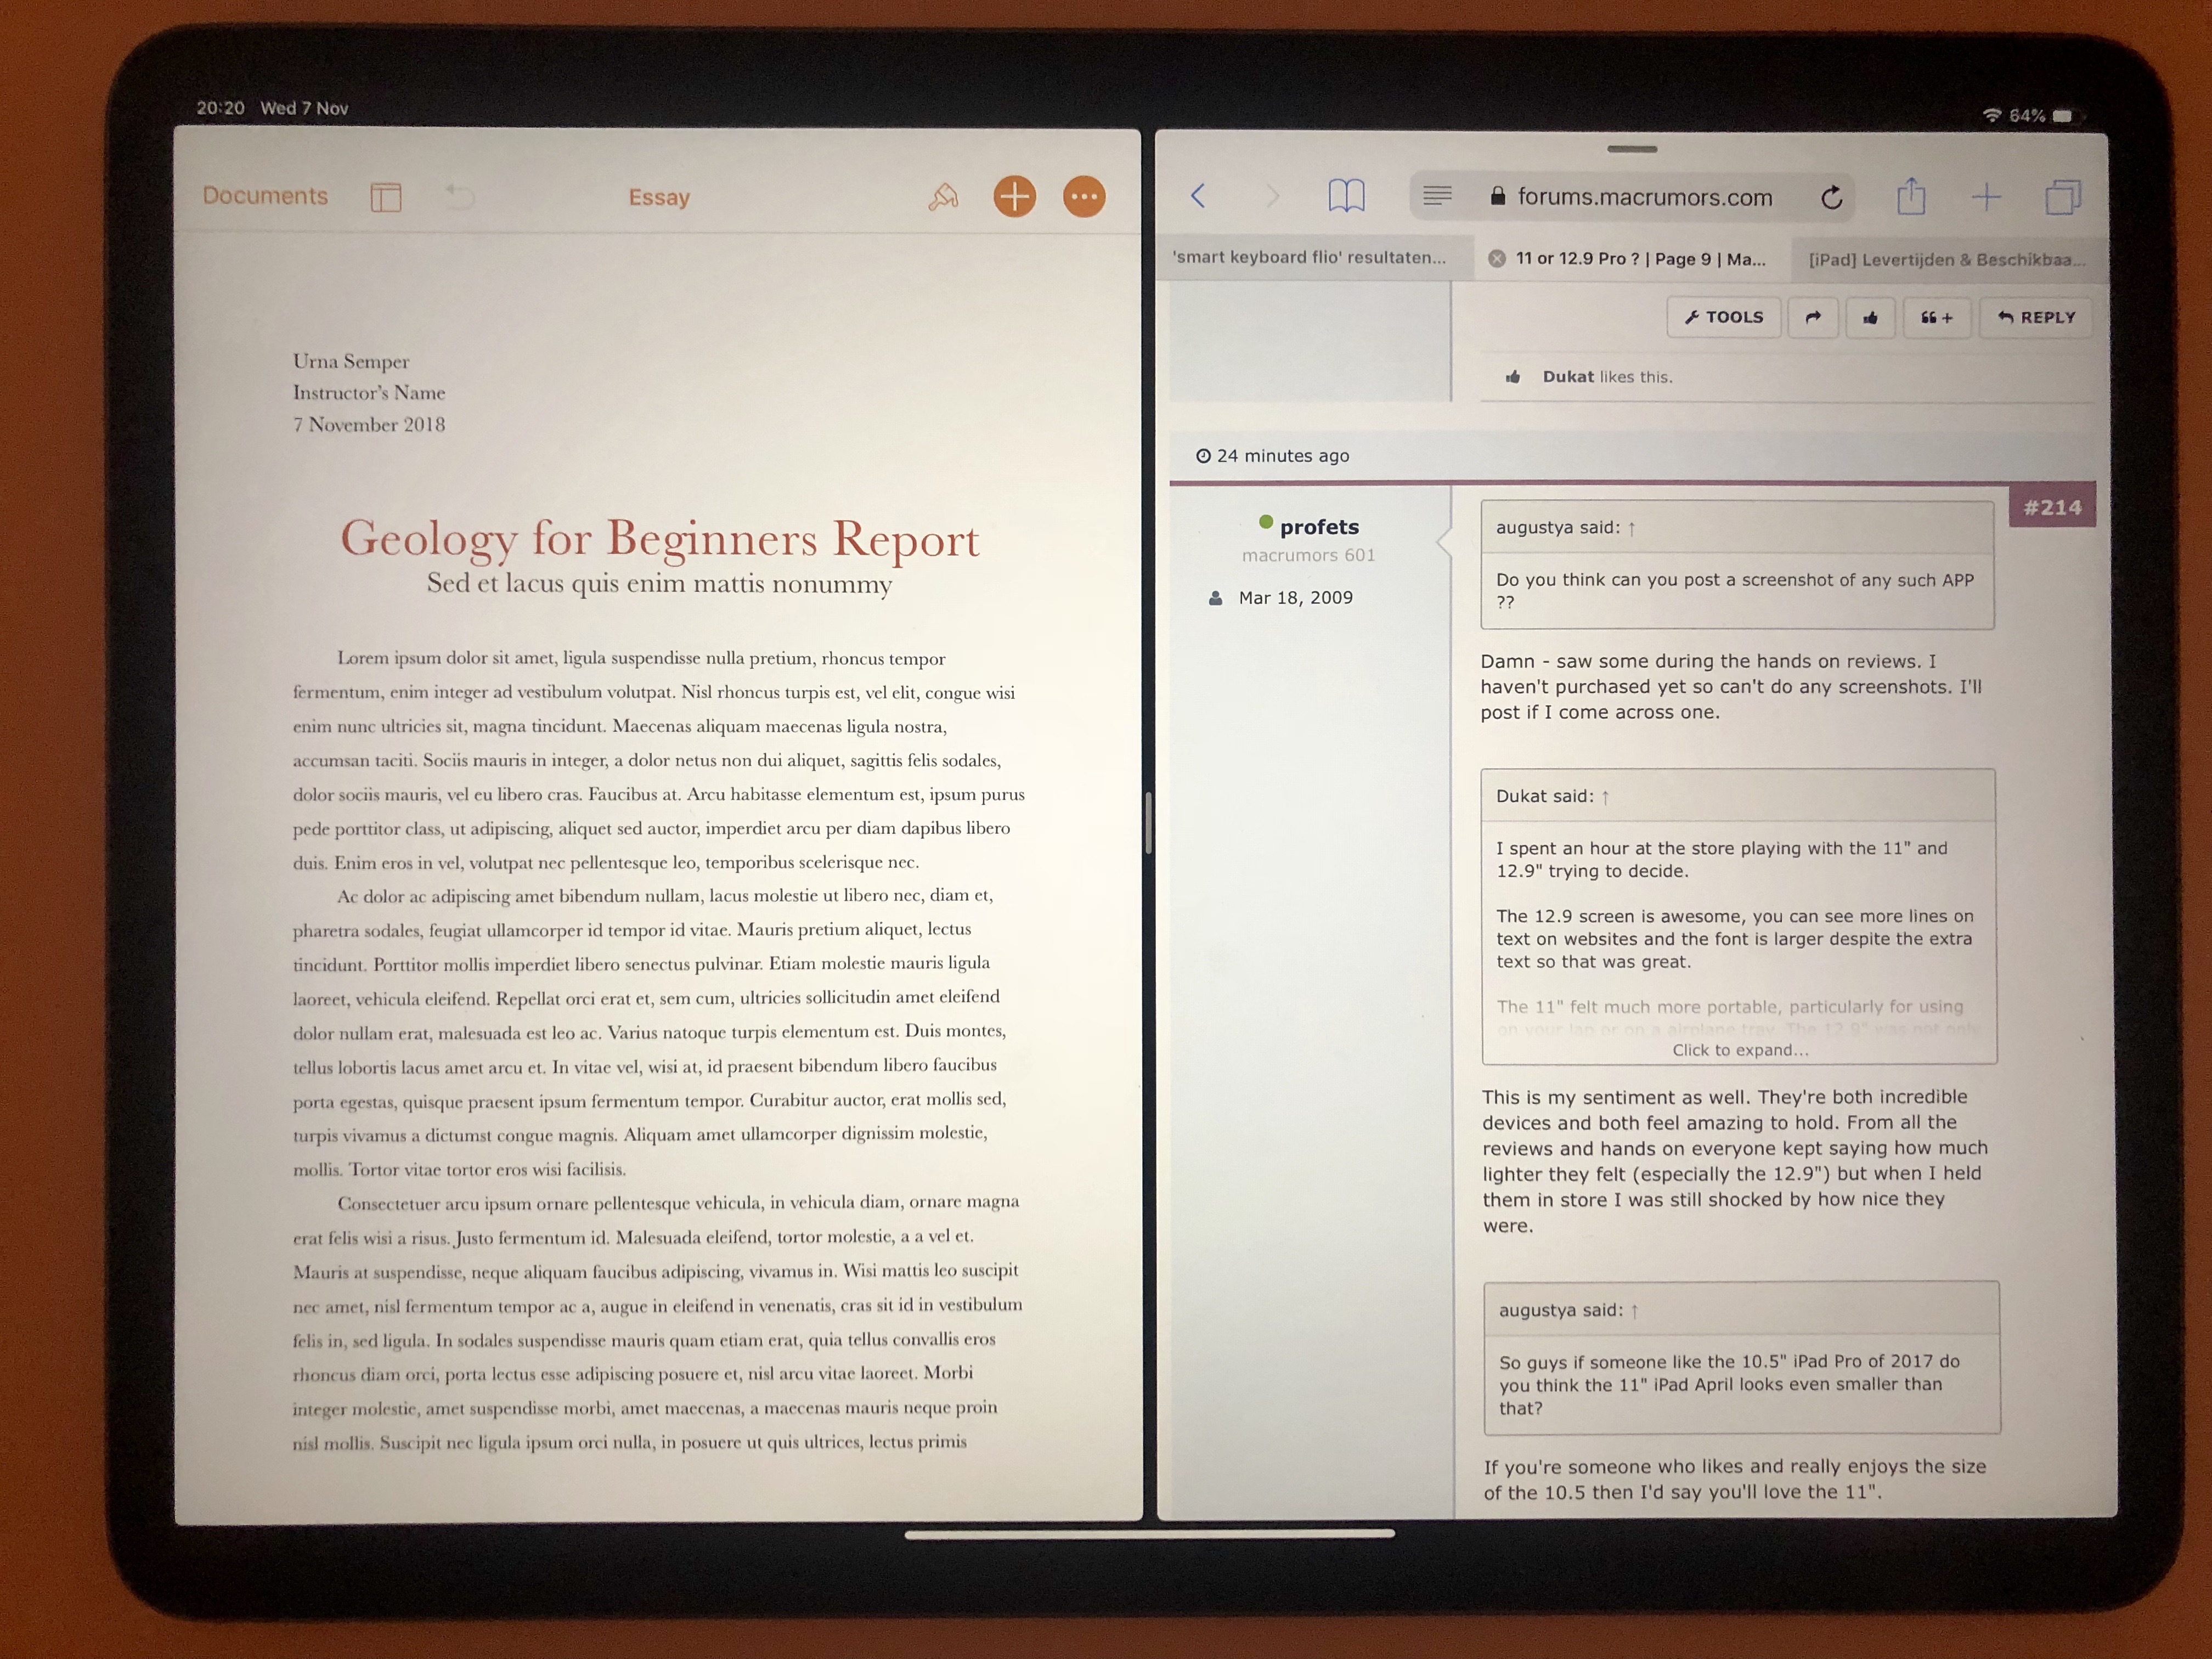The width and height of the screenshot is (2212, 1659).
Task: Expand the collapsed Dukat quote
Action: coord(1740,1050)
